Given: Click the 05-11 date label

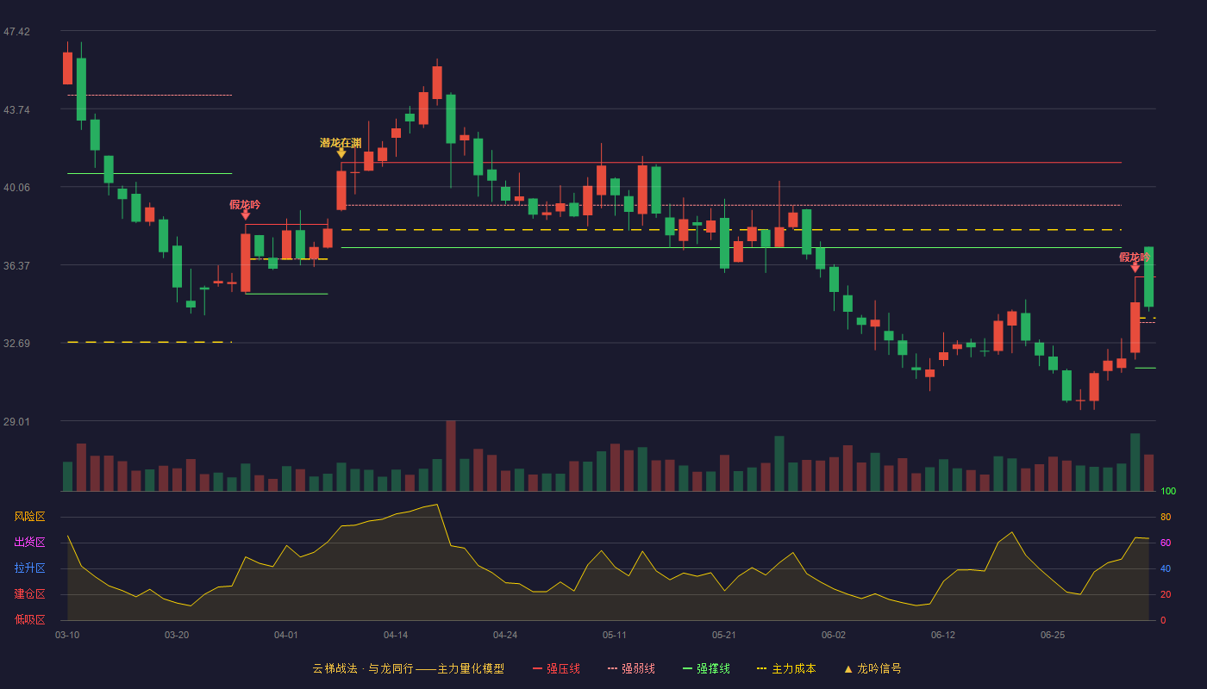Looking at the screenshot, I should (615, 635).
